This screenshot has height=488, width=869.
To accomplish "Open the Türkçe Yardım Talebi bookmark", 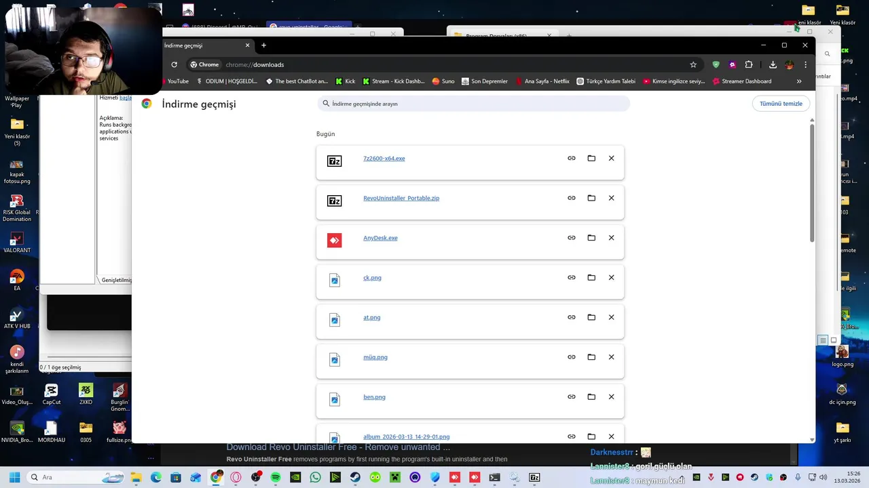I will pyautogui.click(x=606, y=81).
